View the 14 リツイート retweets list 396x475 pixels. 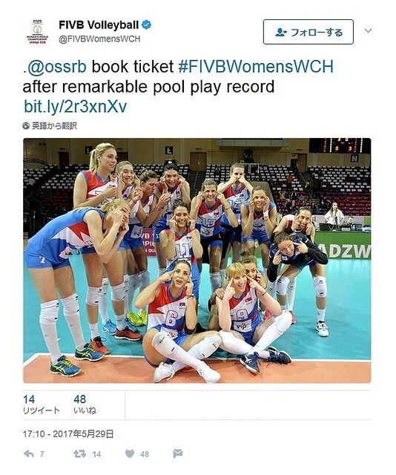[x=42, y=404]
